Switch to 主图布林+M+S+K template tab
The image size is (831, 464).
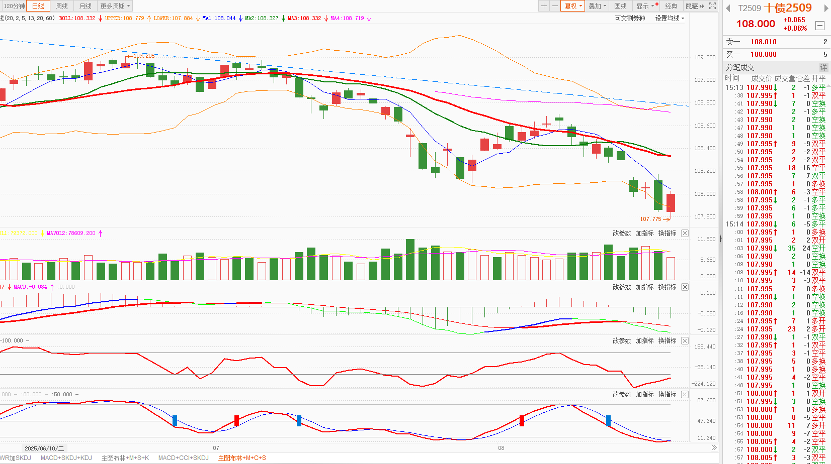click(125, 458)
